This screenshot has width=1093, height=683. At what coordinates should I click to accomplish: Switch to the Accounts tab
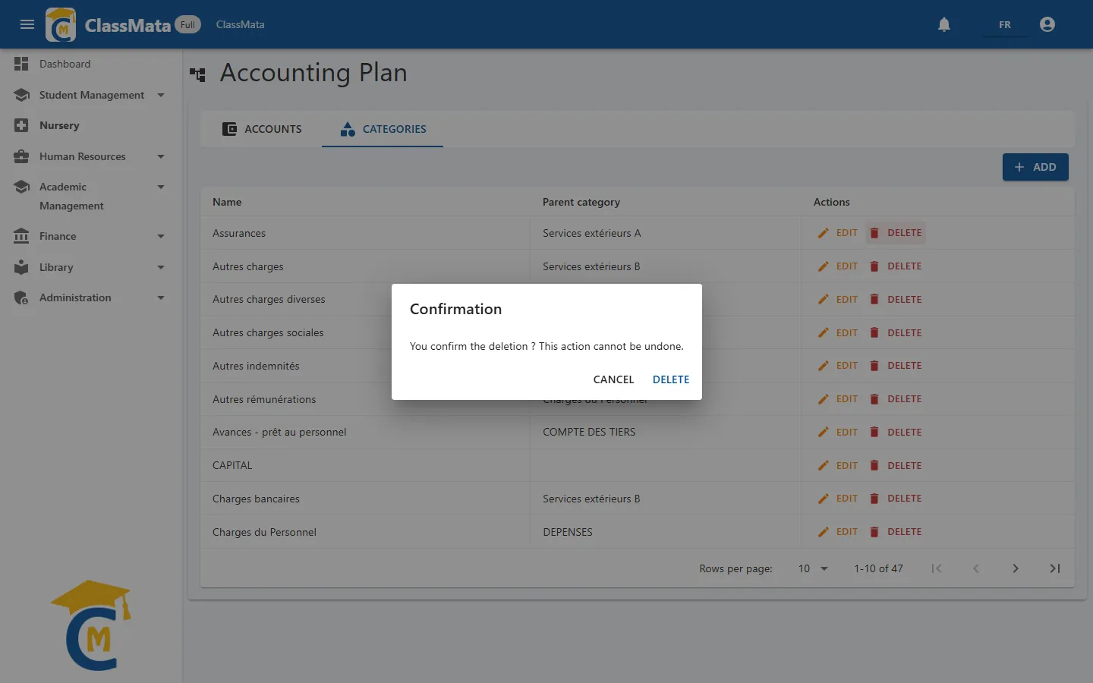coord(262,129)
